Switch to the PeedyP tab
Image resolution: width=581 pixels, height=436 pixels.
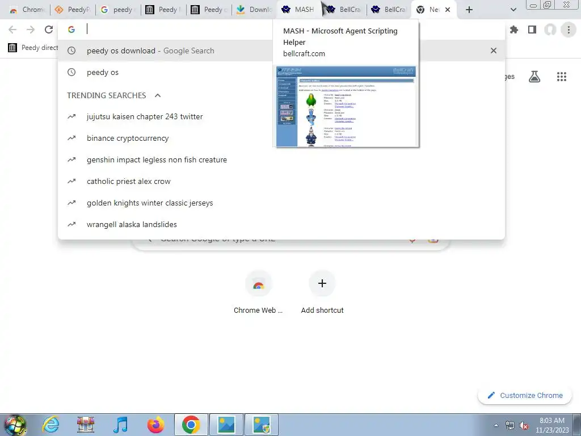pos(72,10)
